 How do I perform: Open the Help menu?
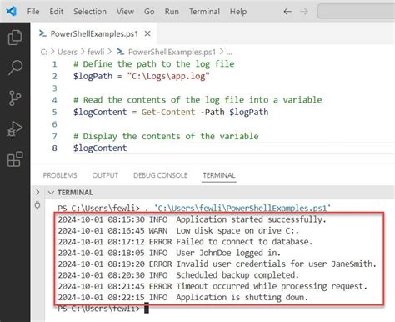click(238, 12)
